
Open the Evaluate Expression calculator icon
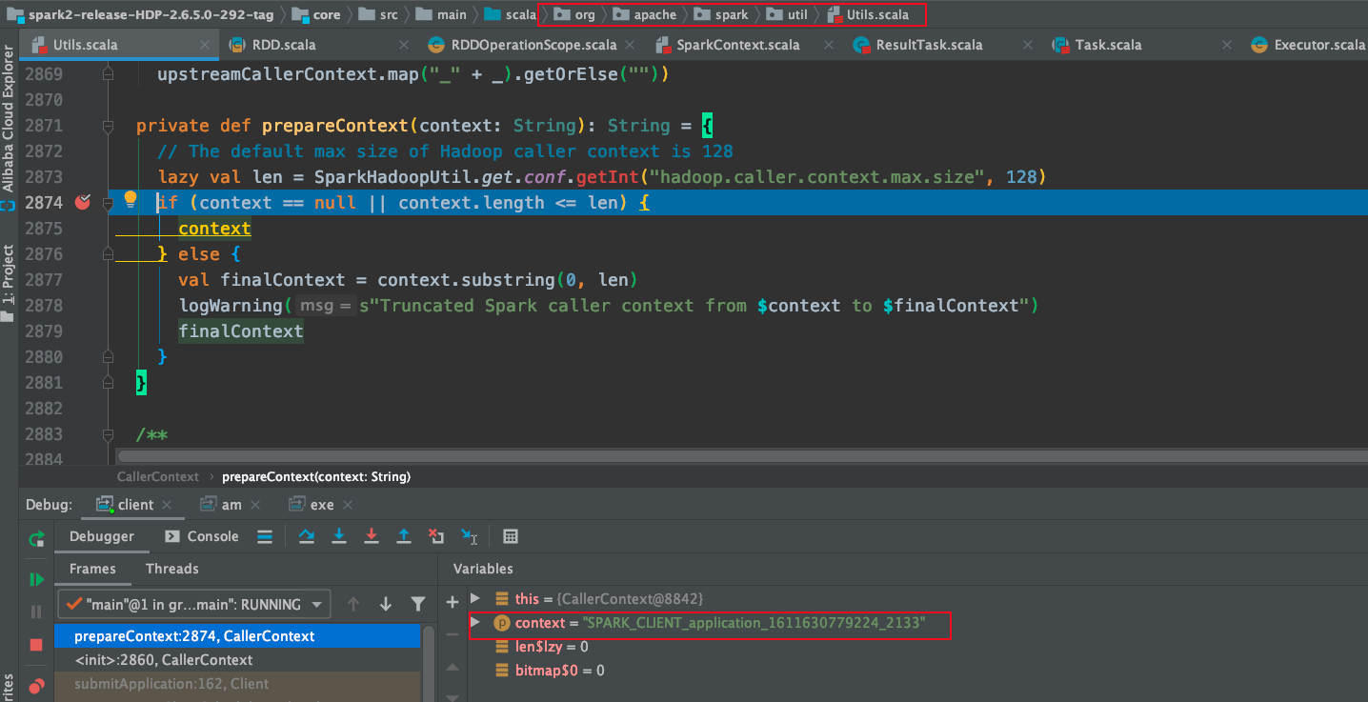[511, 536]
